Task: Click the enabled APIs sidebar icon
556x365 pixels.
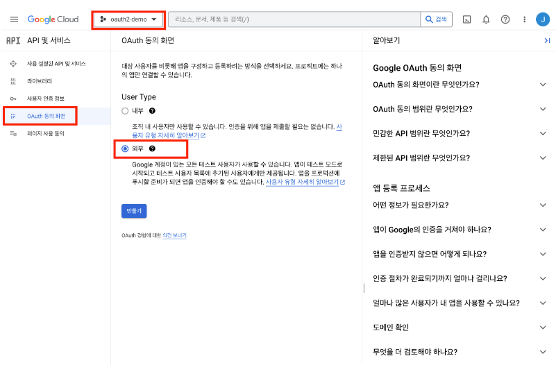Action: click(13, 64)
